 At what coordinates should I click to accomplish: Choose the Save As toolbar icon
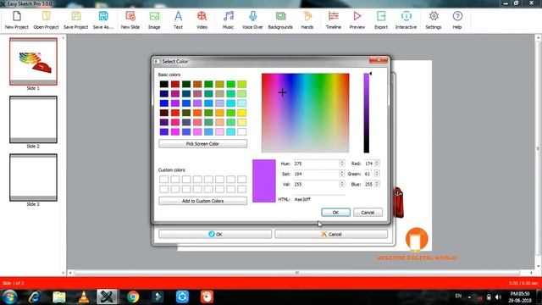pos(103,20)
